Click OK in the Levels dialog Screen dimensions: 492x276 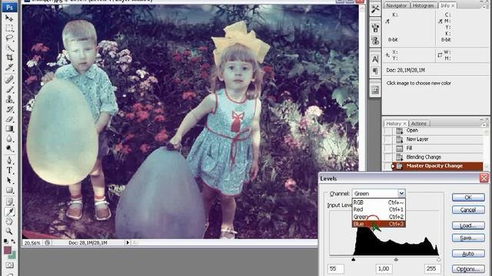468,198
